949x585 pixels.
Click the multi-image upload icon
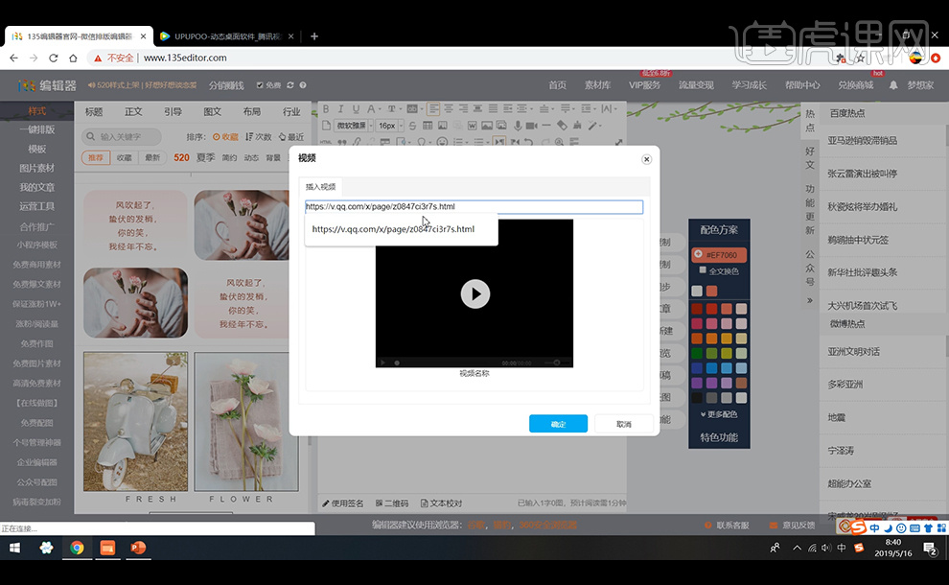(x=501, y=126)
